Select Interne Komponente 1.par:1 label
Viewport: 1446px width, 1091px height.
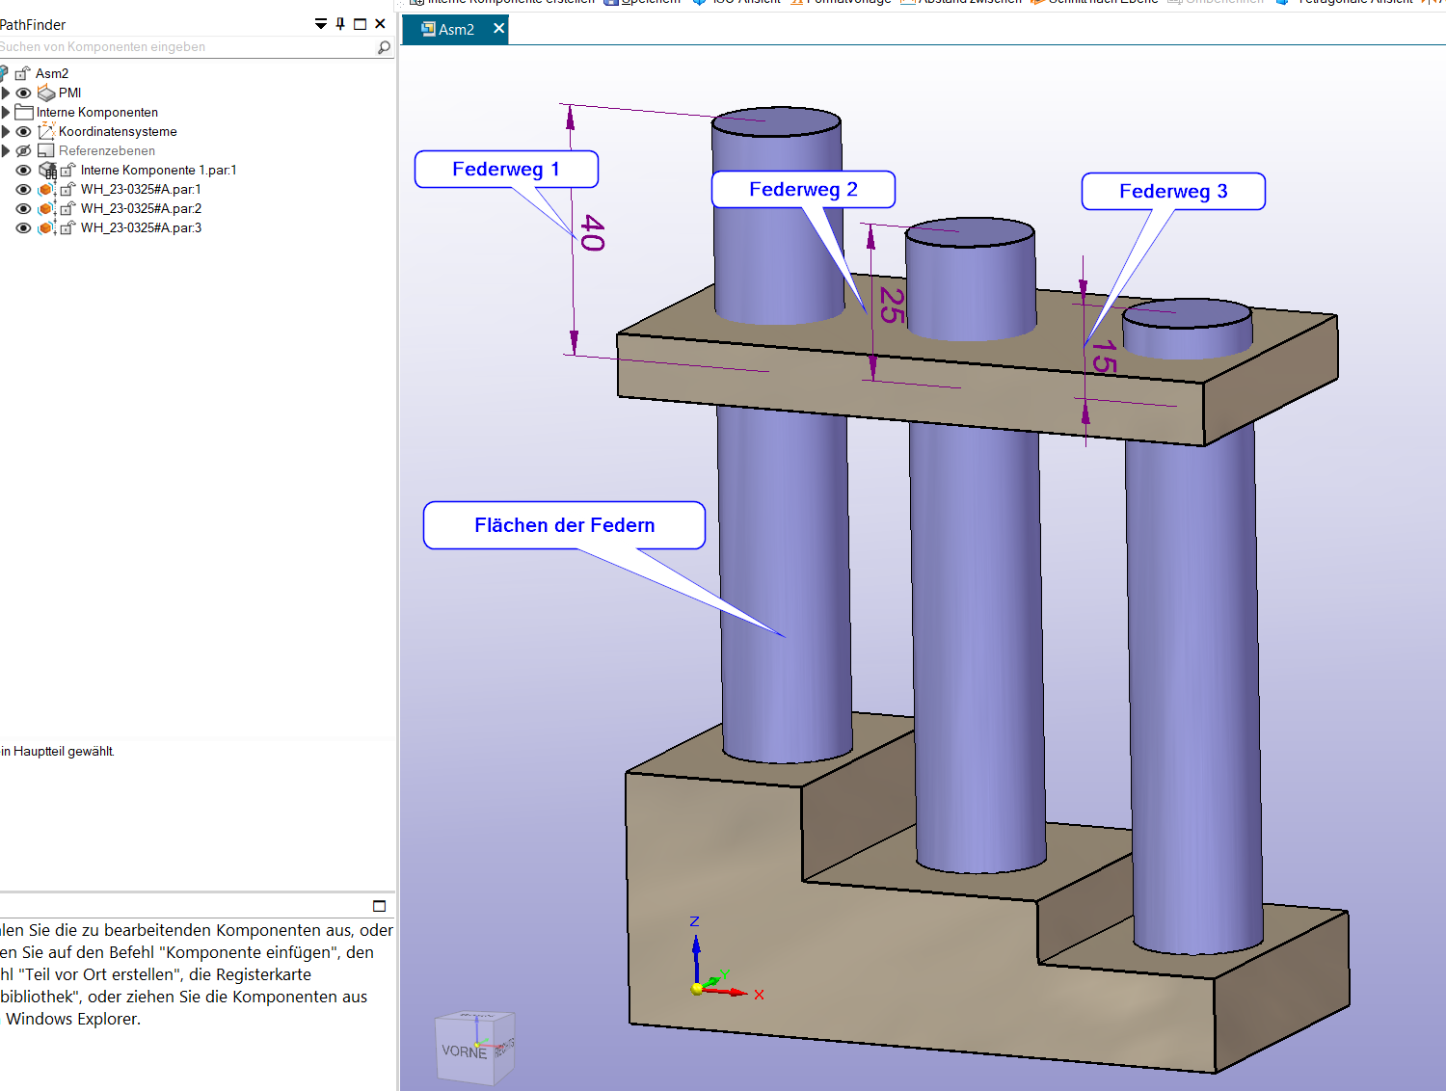pyautogui.click(x=159, y=170)
